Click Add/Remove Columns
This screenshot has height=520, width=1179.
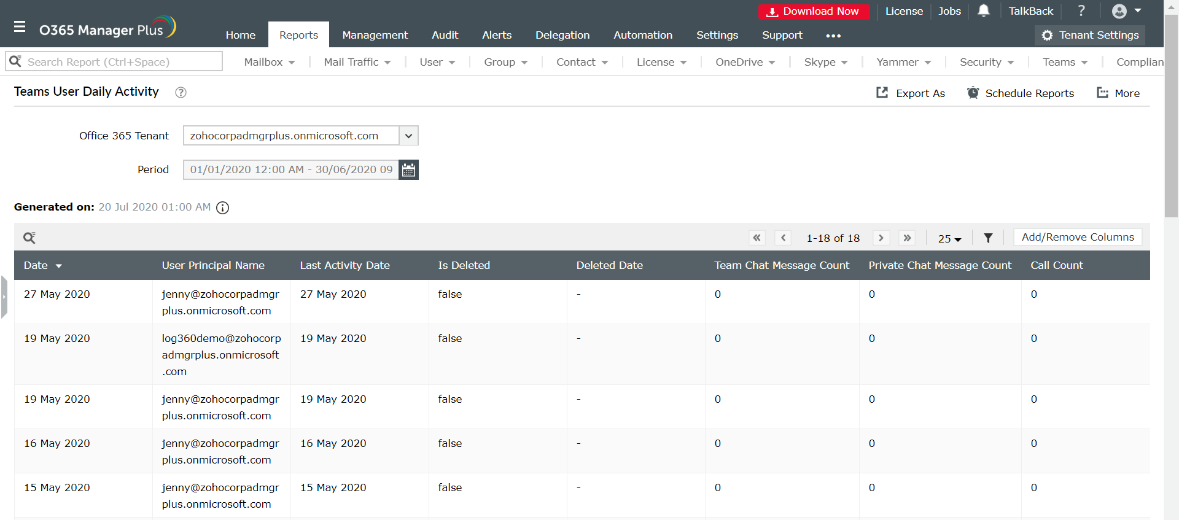click(x=1078, y=237)
